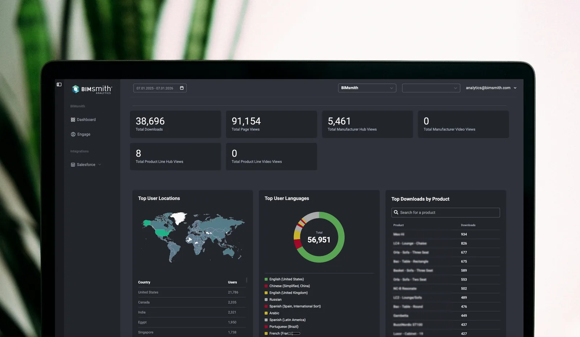This screenshot has height=337, width=580.
Task: Click the 553 downloads value
Action: (x=464, y=280)
